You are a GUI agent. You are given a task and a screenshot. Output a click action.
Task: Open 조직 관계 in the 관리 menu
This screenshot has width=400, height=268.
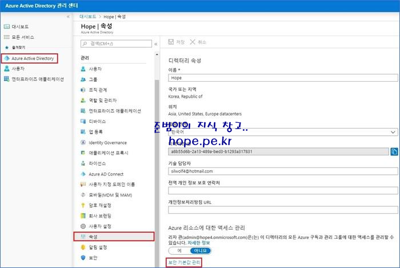[94, 90]
